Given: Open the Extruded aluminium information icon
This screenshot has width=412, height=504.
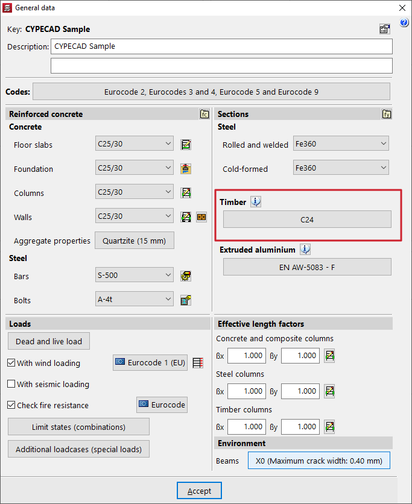Looking at the screenshot, I should coord(305,250).
